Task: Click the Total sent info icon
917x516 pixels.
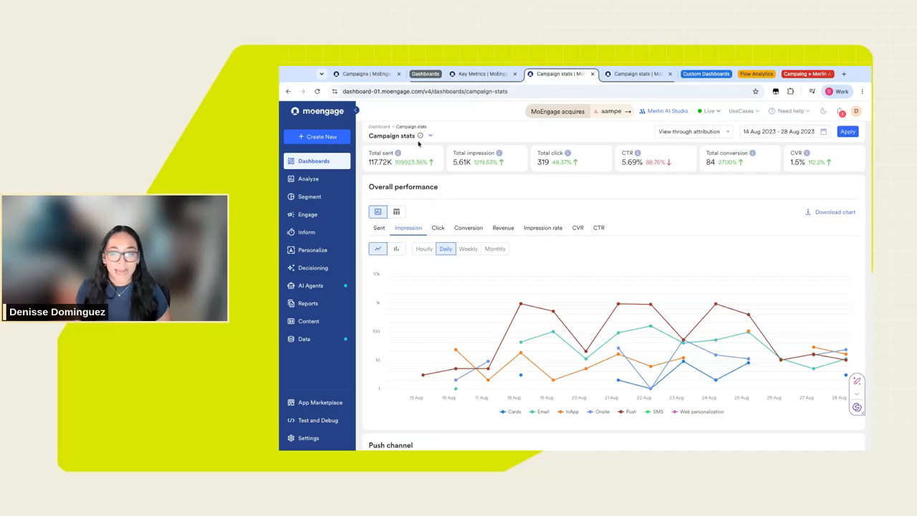Action: (x=398, y=153)
